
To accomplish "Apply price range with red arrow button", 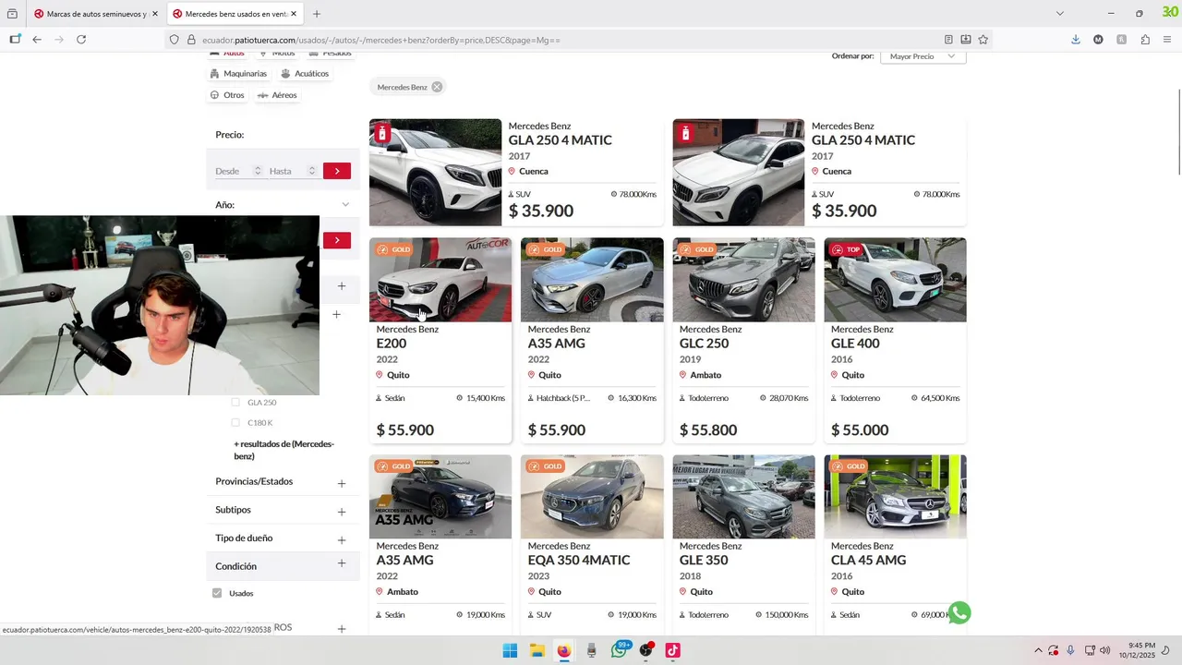I will [x=337, y=171].
